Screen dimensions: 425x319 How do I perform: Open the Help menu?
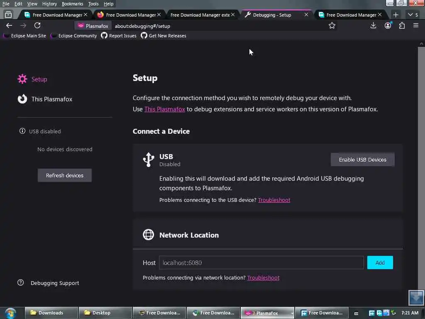click(108, 4)
